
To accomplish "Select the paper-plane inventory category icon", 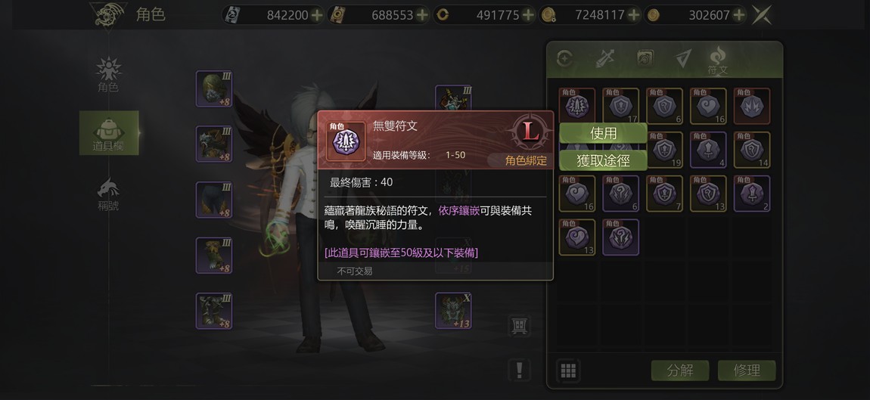I will (684, 58).
